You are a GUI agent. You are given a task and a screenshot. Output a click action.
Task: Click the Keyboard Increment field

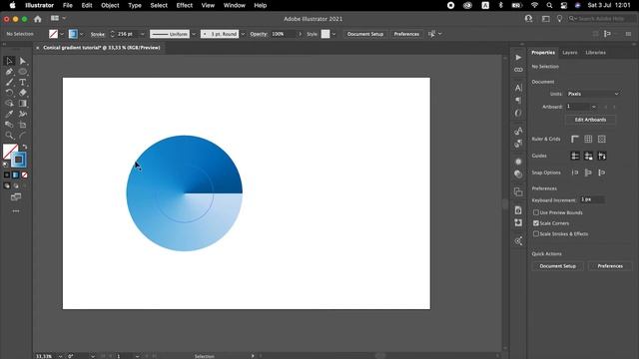pyautogui.click(x=592, y=199)
